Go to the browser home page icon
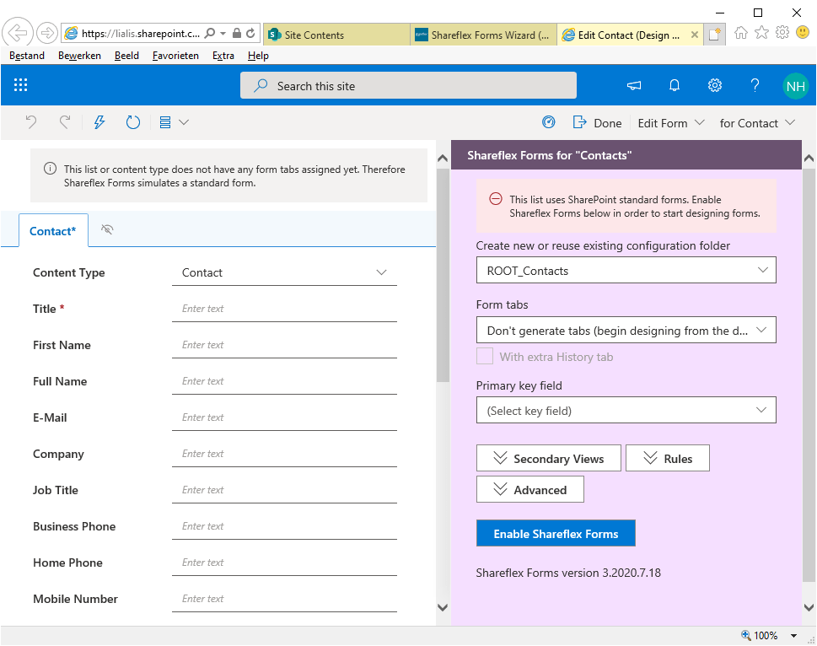This screenshot has height=646, width=817. pos(741,33)
